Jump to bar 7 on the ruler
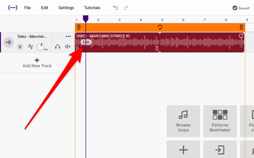 coord(204,20)
